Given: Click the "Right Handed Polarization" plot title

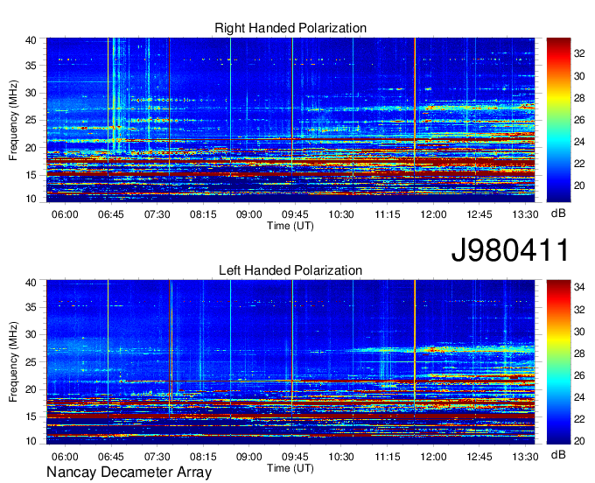Looking at the screenshot, I should coord(290,28).
